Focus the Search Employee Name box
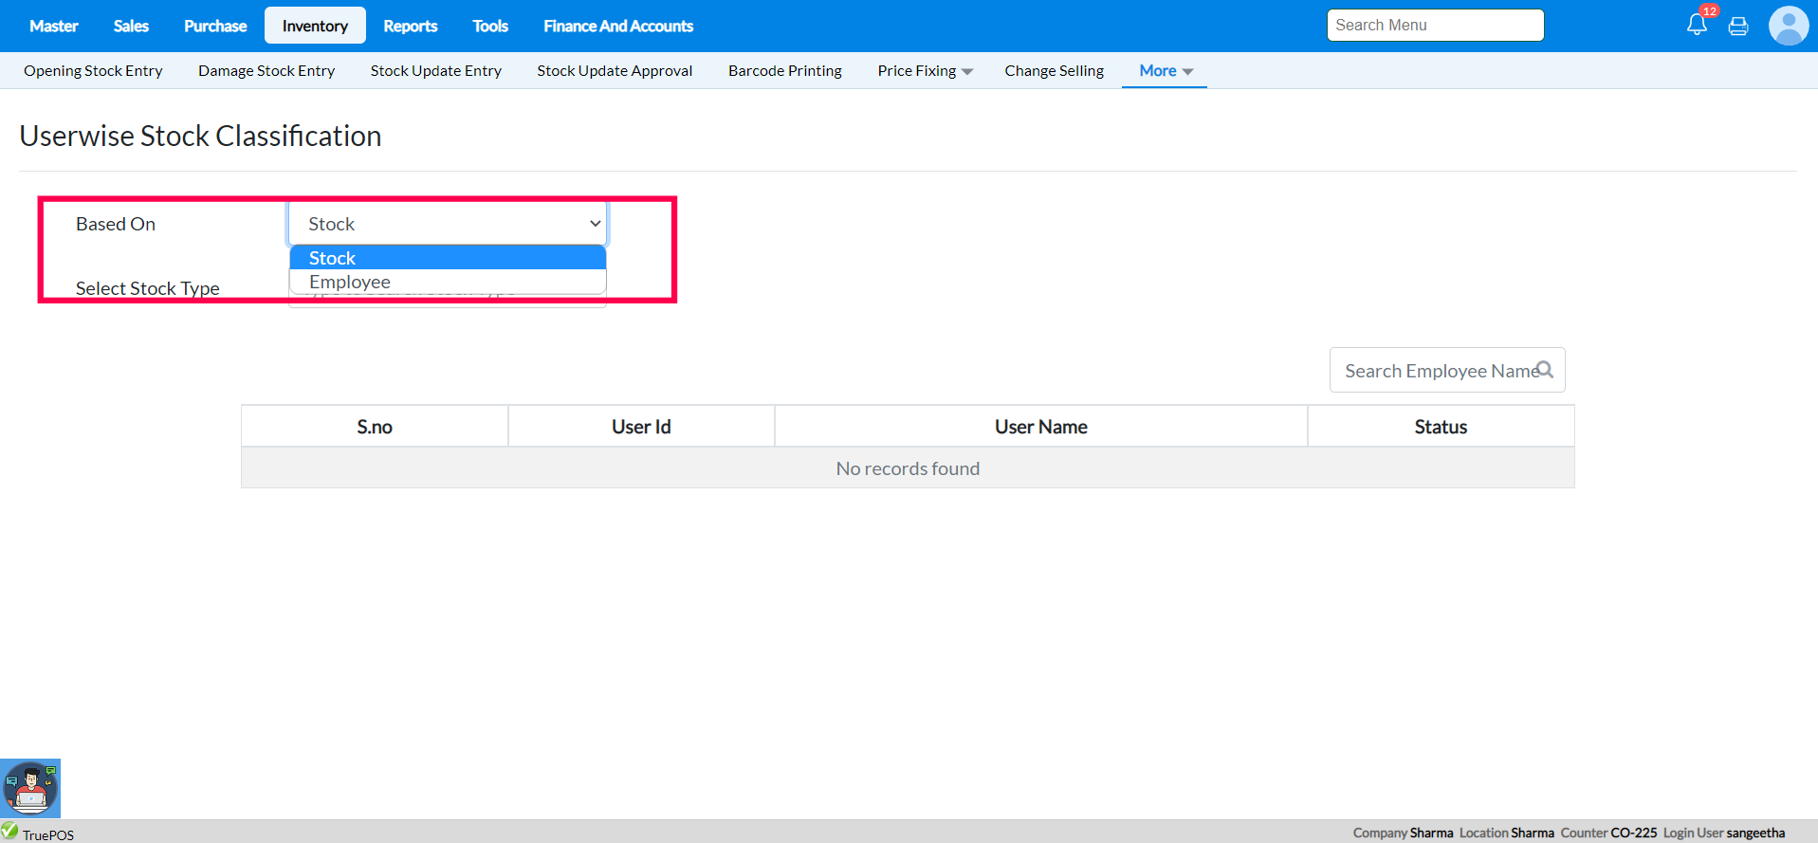 point(1447,370)
